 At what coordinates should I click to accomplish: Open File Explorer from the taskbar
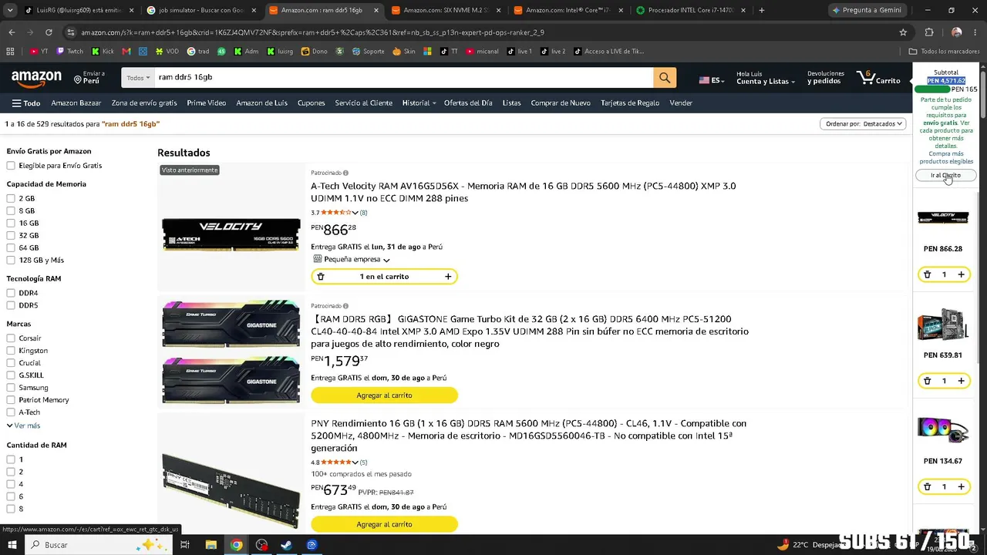click(x=211, y=545)
